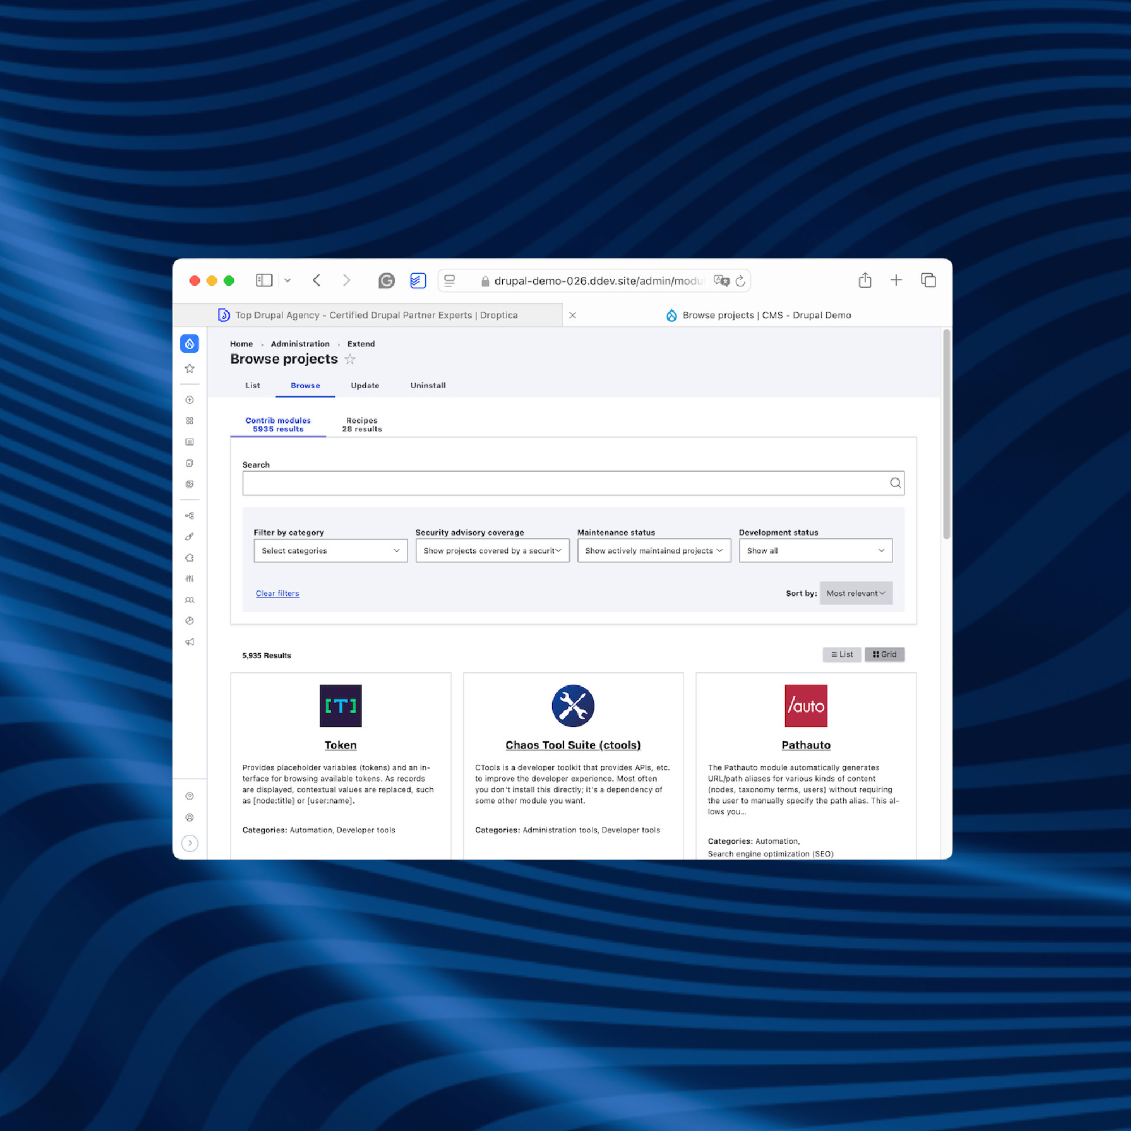
Task: Click the Announcements megaphone sidebar icon
Action: tap(189, 642)
